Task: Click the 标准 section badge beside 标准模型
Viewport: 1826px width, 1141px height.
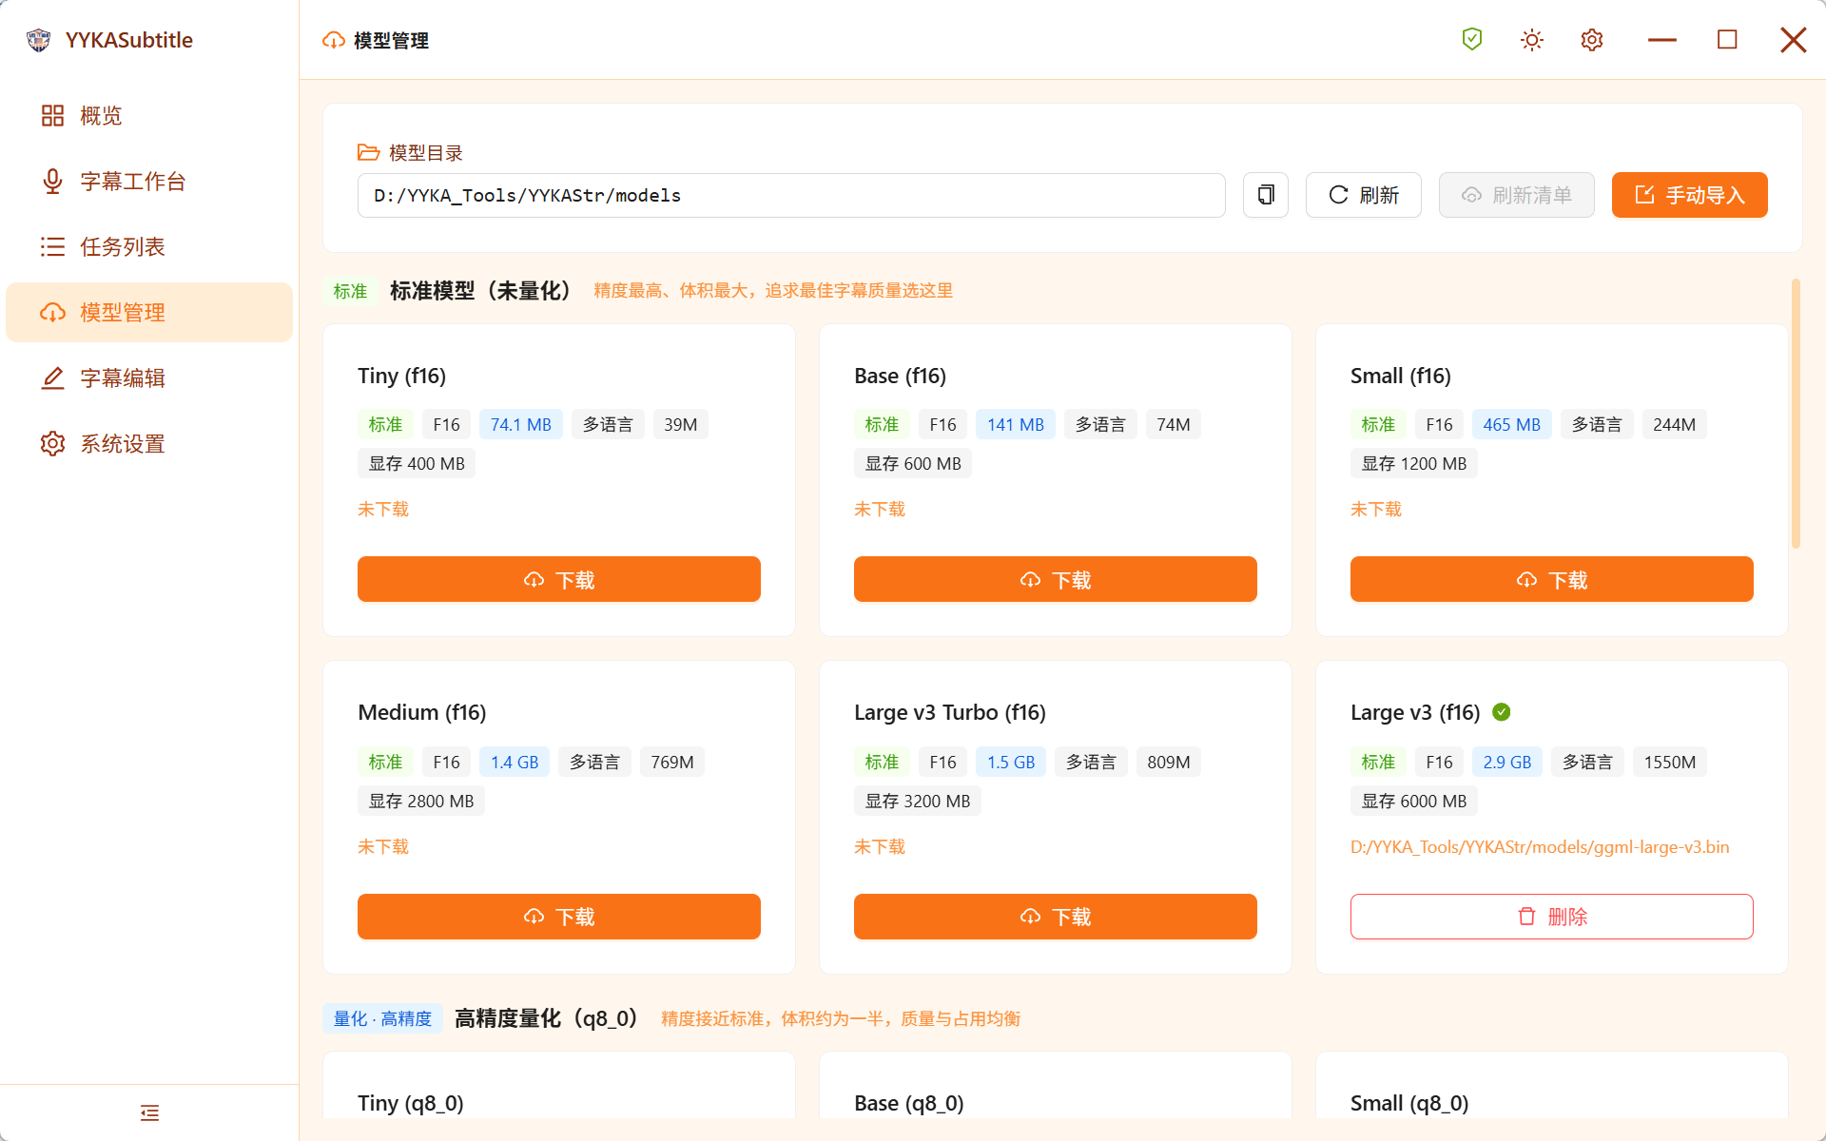Action: click(x=350, y=291)
